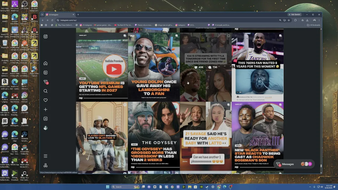Select the Recycle Bin desktop icon

(5, 44)
